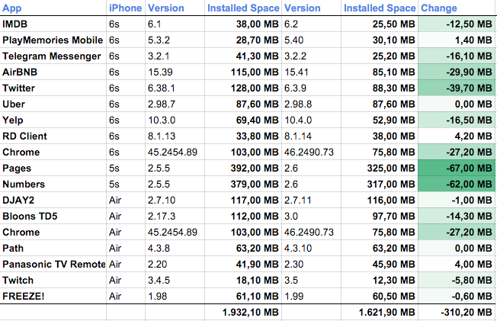The width and height of the screenshot is (497, 321).
Task: Select the Twitch change cell -5,80 MB
Action: 457,281
